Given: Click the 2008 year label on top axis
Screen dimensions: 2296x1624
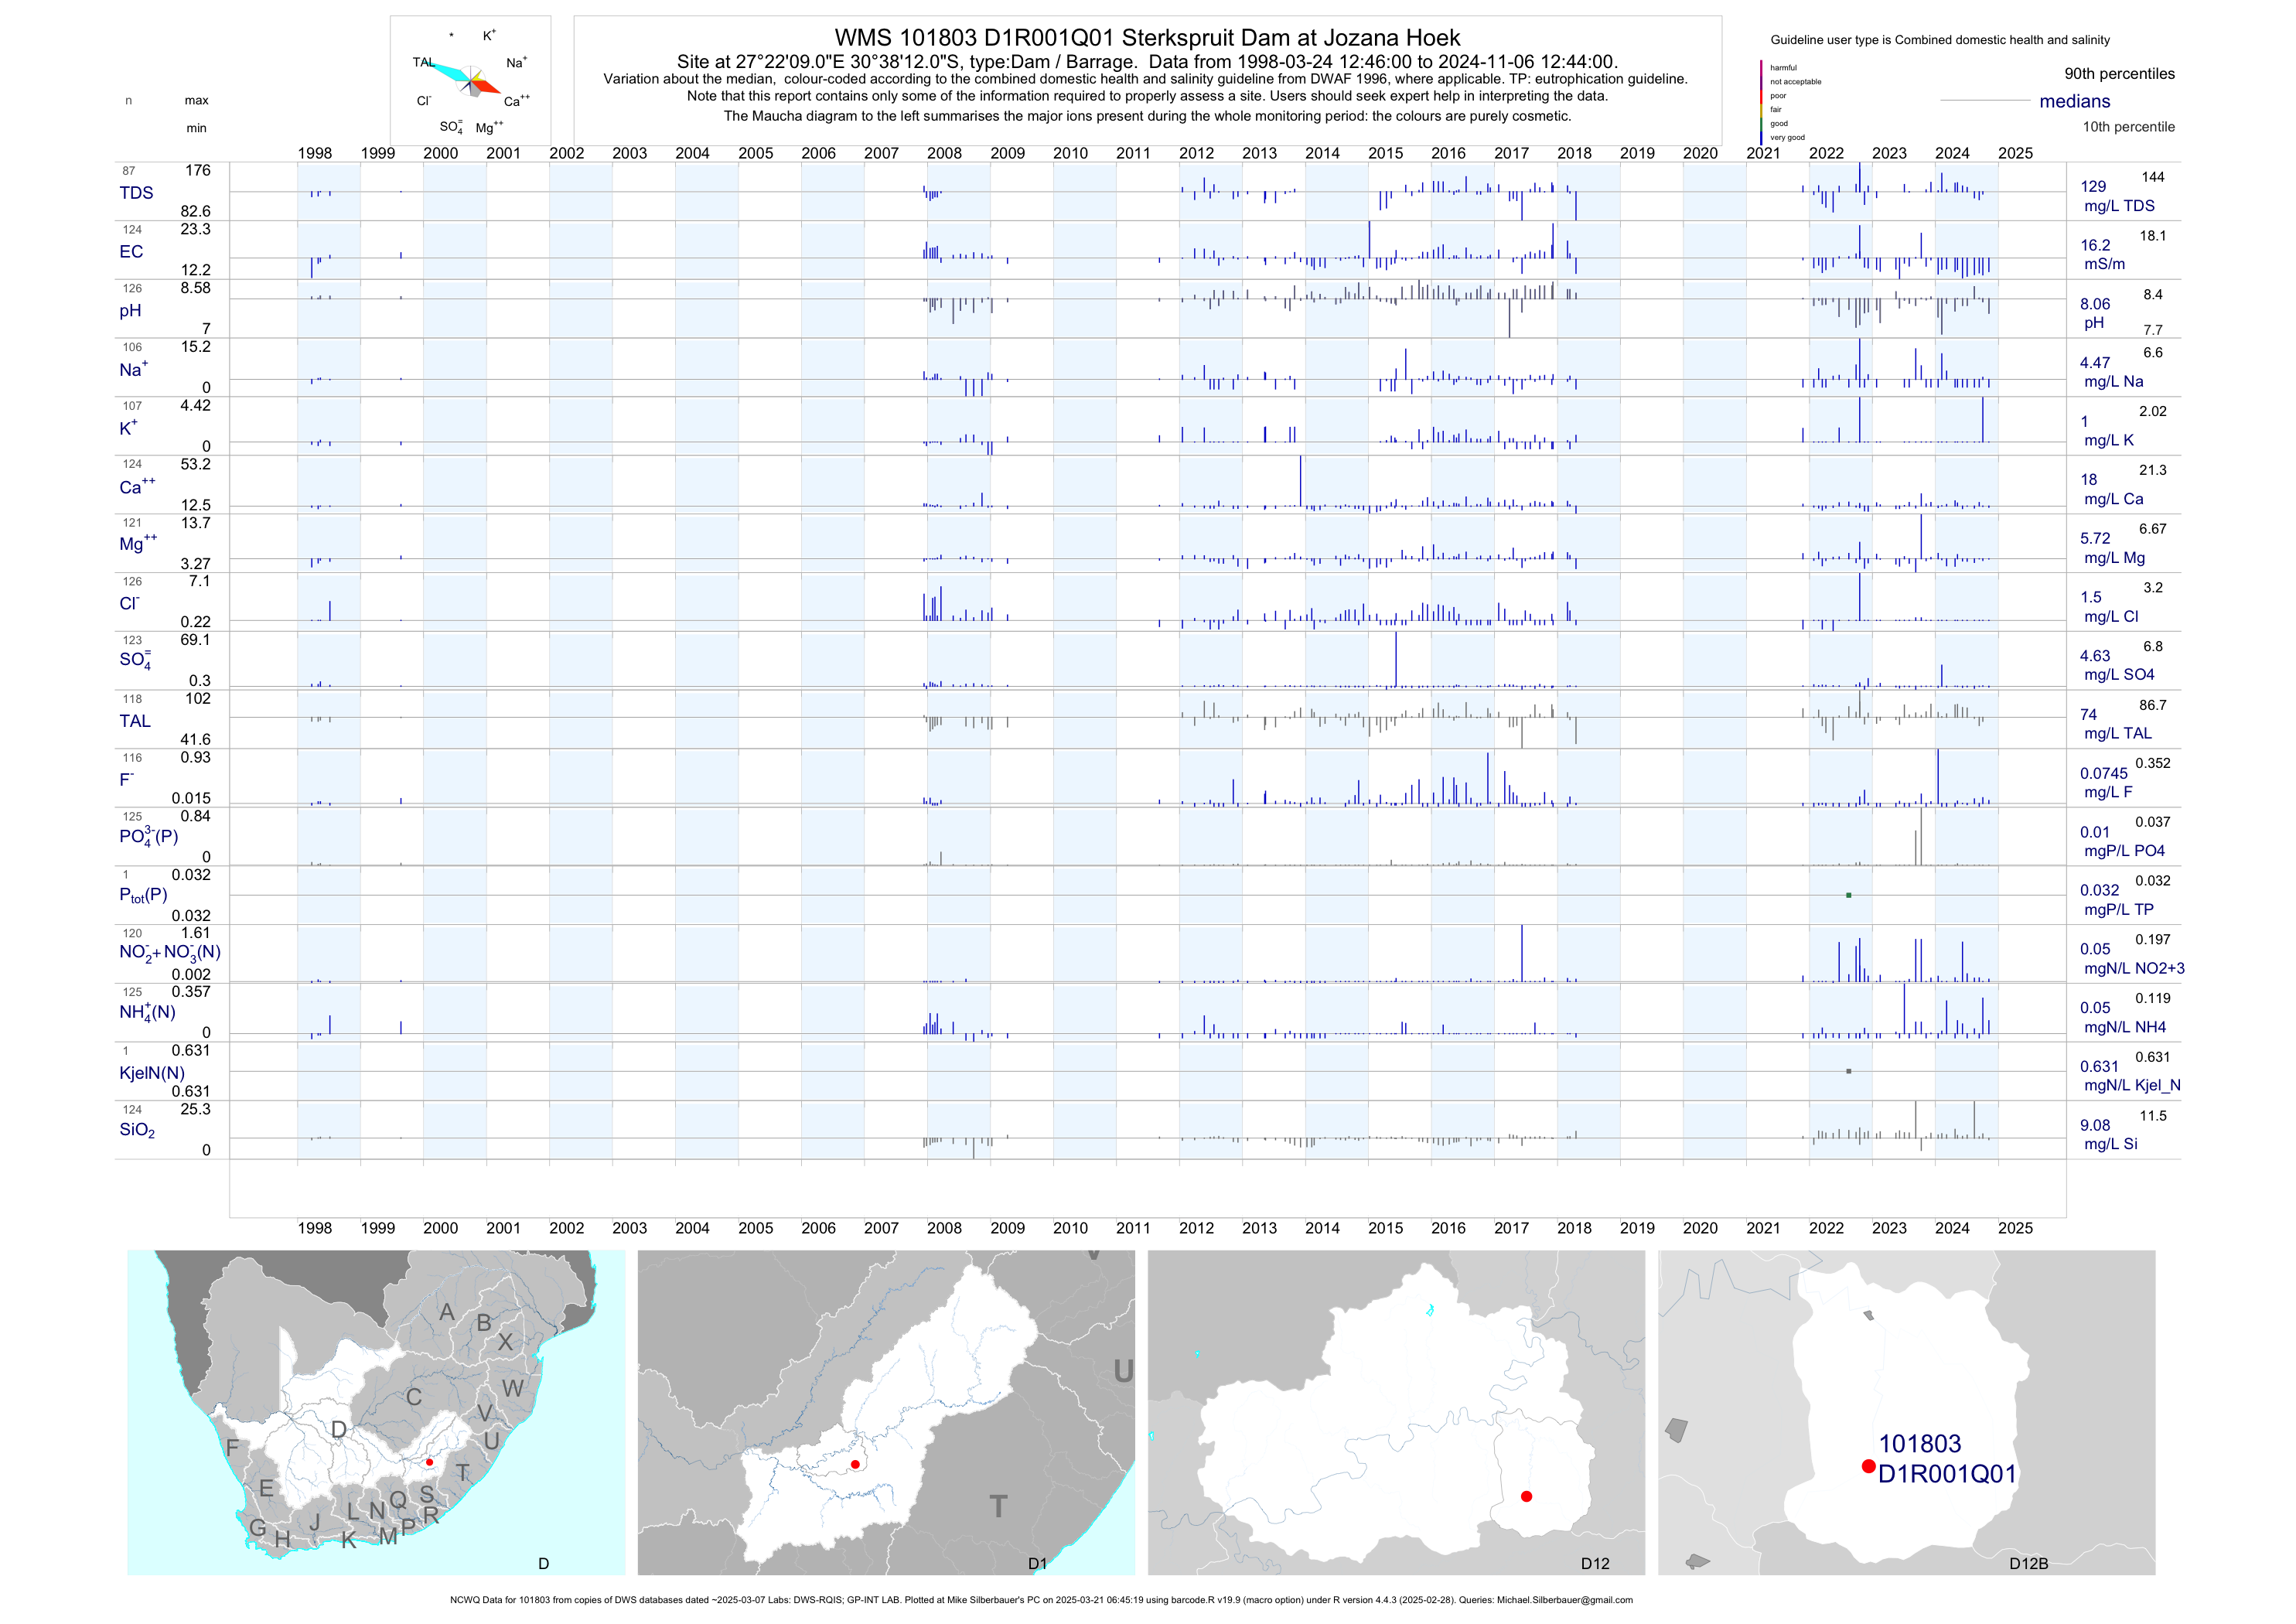Looking at the screenshot, I should [x=944, y=153].
